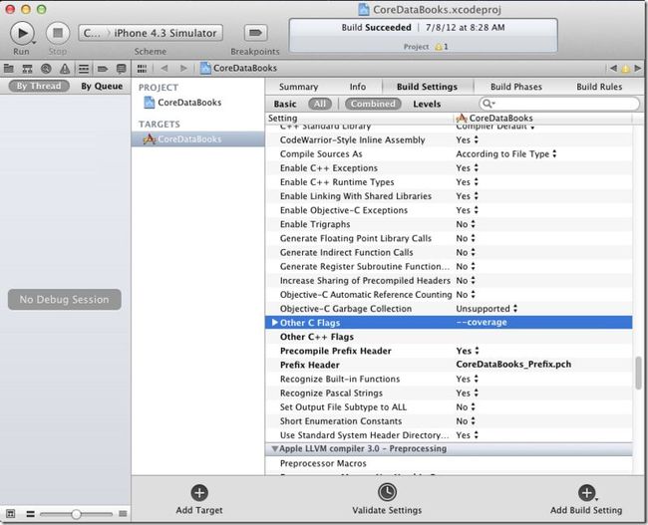Select the Short Enumeration Constants row
The height and width of the screenshot is (525, 648).
click(449, 421)
